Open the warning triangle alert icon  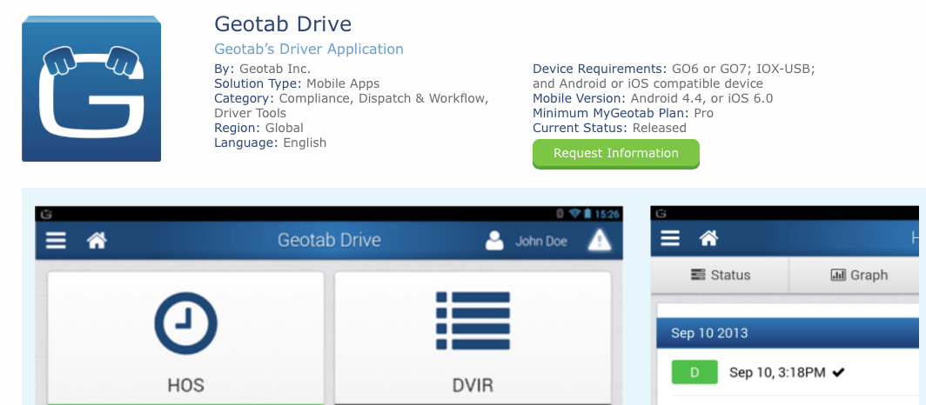click(600, 241)
